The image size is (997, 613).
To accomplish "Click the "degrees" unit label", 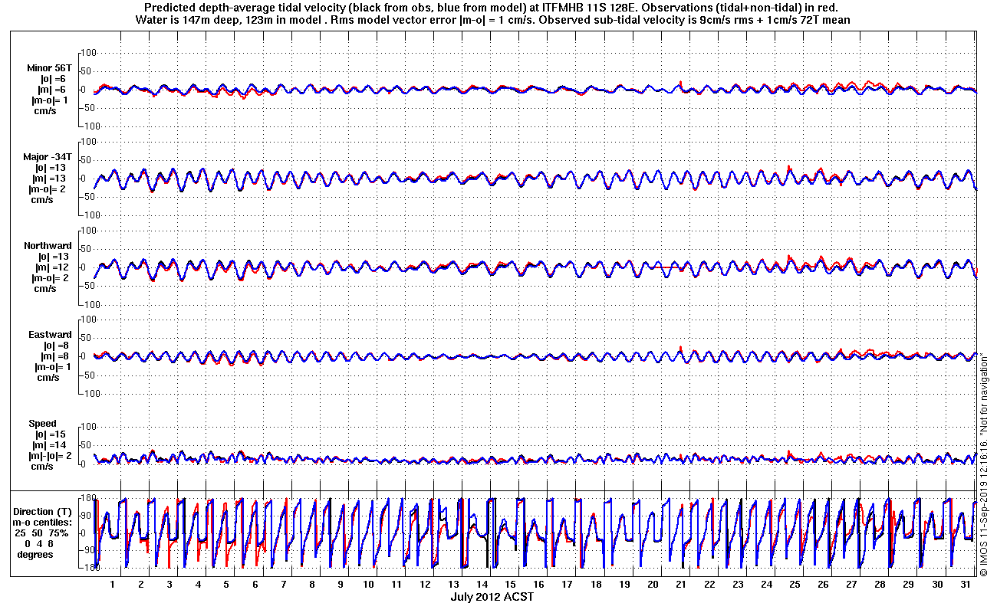I will click(x=35, y=554).
